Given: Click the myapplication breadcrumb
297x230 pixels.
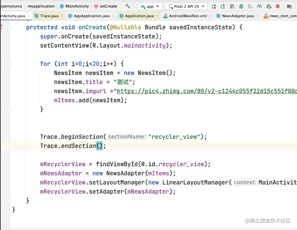Looking at the screenshot, I should (41, 6).
